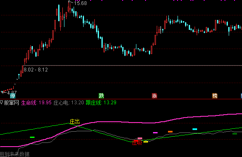This screenshot has height=157, width=242.
Task: Click the dark green signal bar
Action: pos(235,134)
